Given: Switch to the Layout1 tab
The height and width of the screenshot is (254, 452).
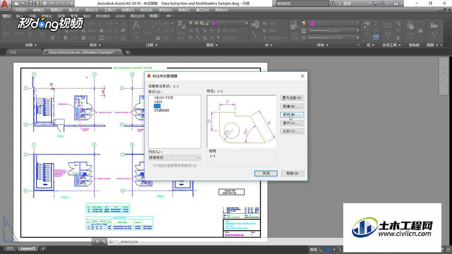Looking at the screenshot, I should coord(28,248).
